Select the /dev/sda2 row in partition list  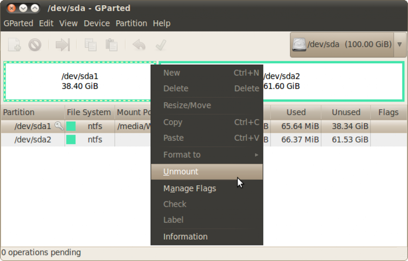[x=33, y=140]
